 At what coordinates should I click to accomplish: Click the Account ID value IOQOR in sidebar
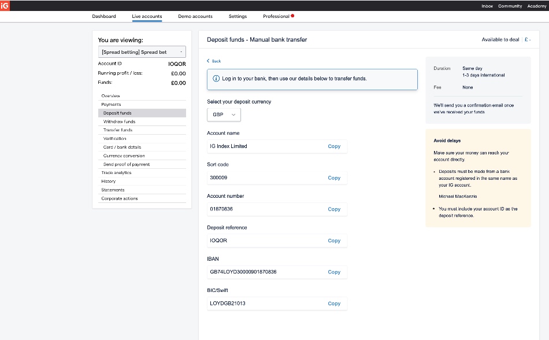click(x=177, y=64)
